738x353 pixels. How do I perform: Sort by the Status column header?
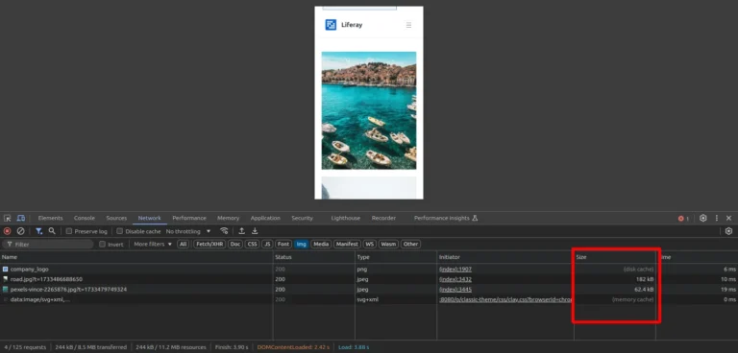(x=313, y=257)
